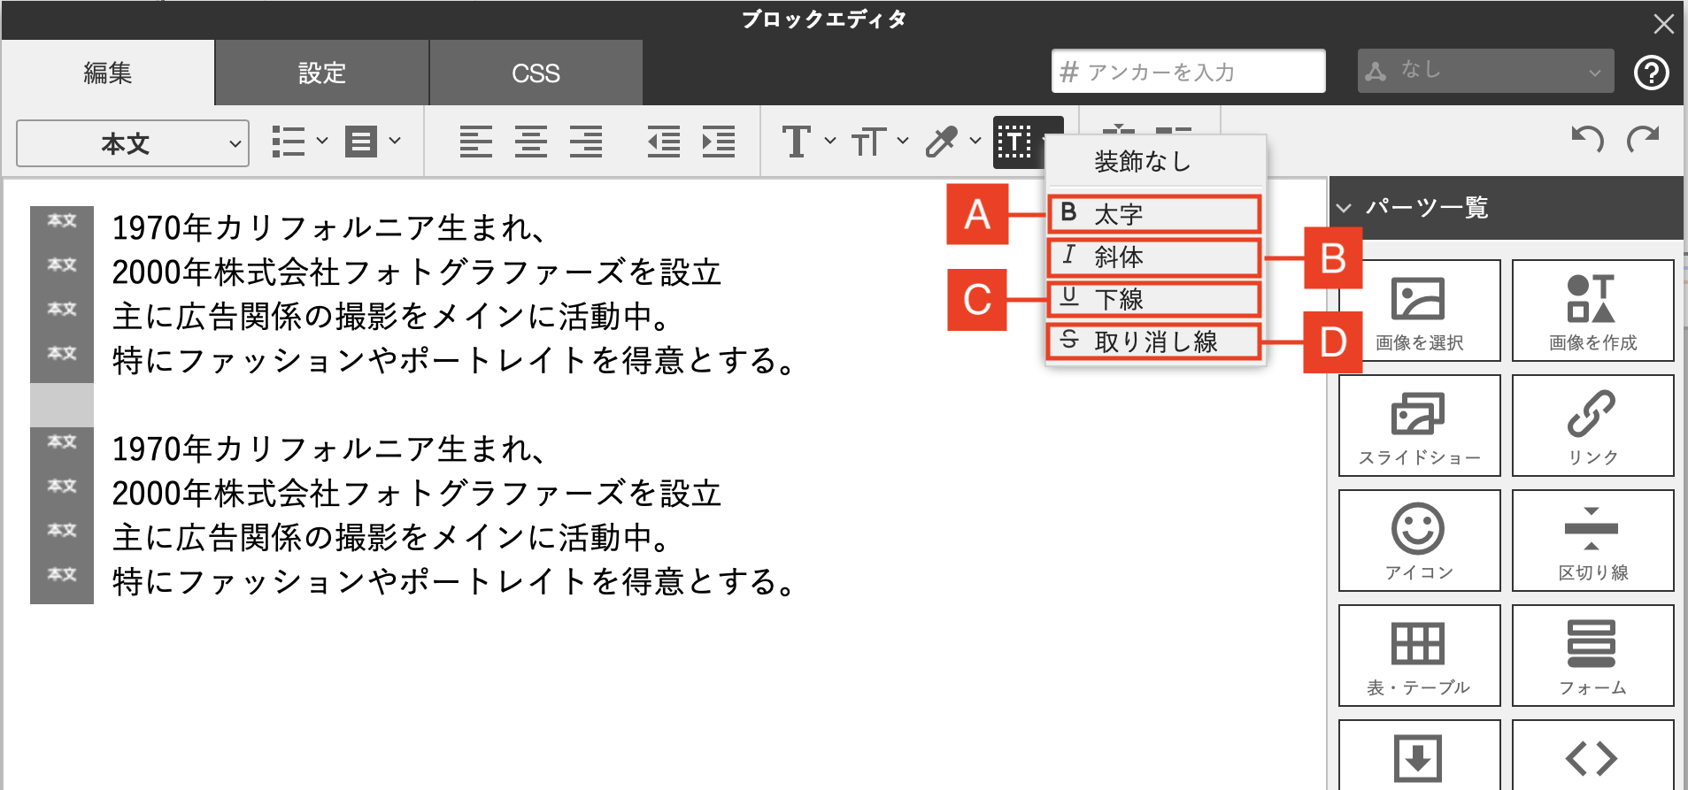
Task: Click the font T icon
Action: [797, 142]
